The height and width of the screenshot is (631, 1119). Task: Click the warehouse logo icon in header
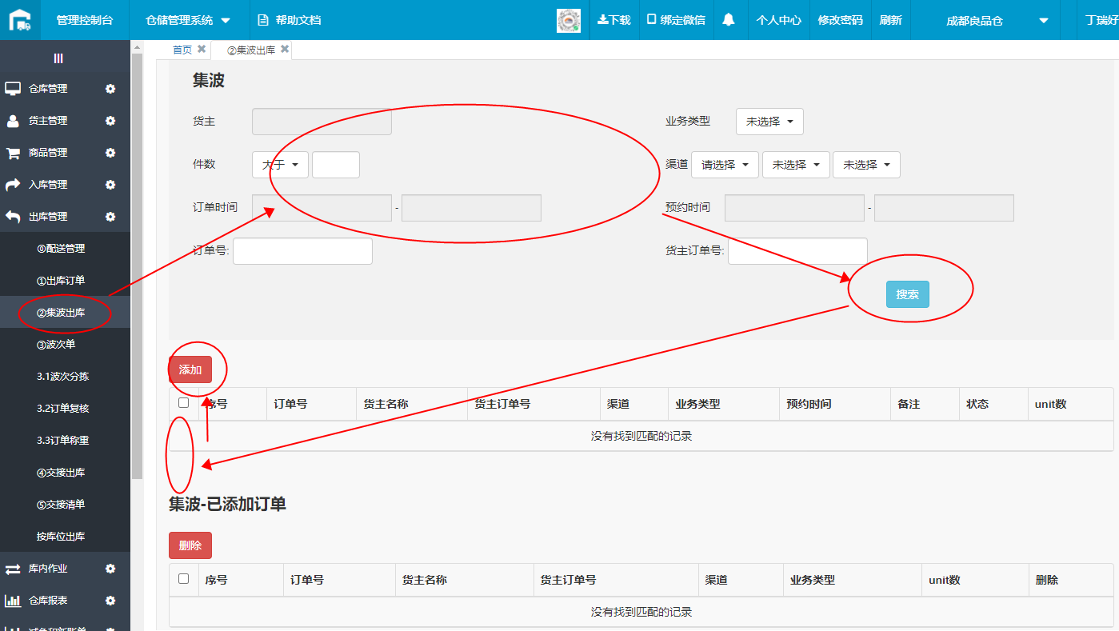(21, 19)
